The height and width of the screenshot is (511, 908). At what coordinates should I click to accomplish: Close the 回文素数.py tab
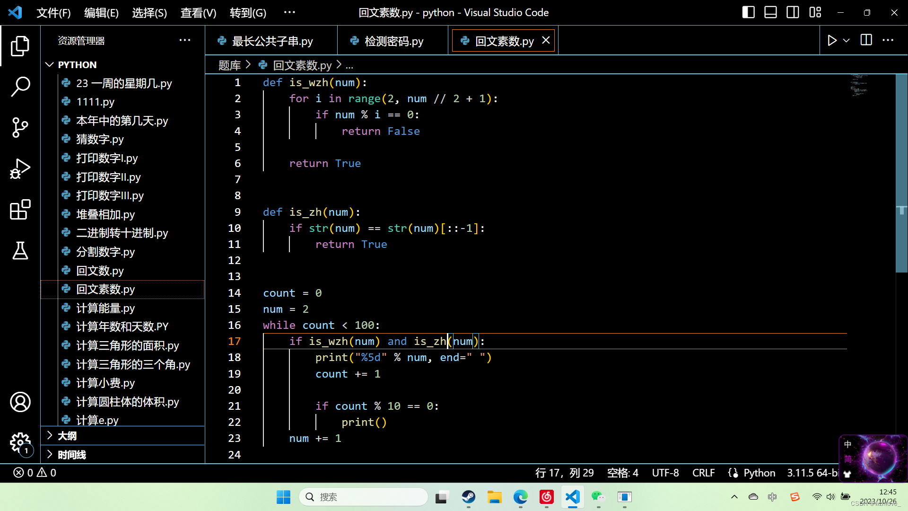pos(546,41)
